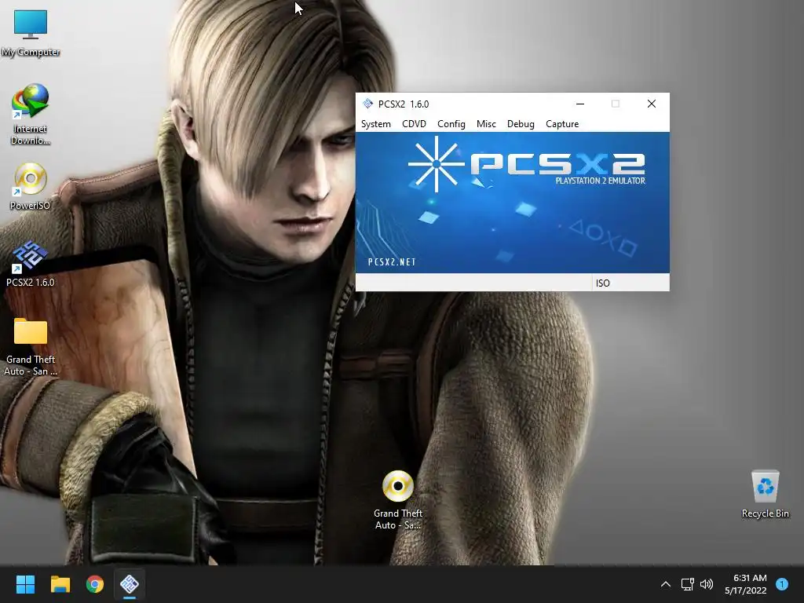
Task: Open the System menu in PCSX2
Action: click(x=376, y=124)
